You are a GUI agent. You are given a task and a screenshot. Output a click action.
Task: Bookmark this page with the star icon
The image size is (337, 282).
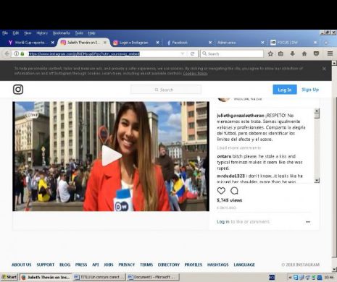coord(270,54)
